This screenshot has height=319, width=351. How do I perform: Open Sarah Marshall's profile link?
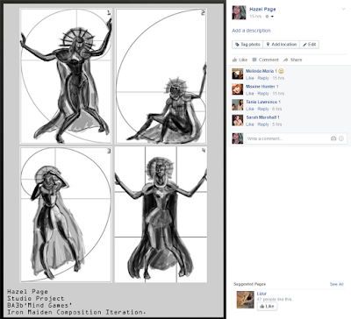(261, 117)
